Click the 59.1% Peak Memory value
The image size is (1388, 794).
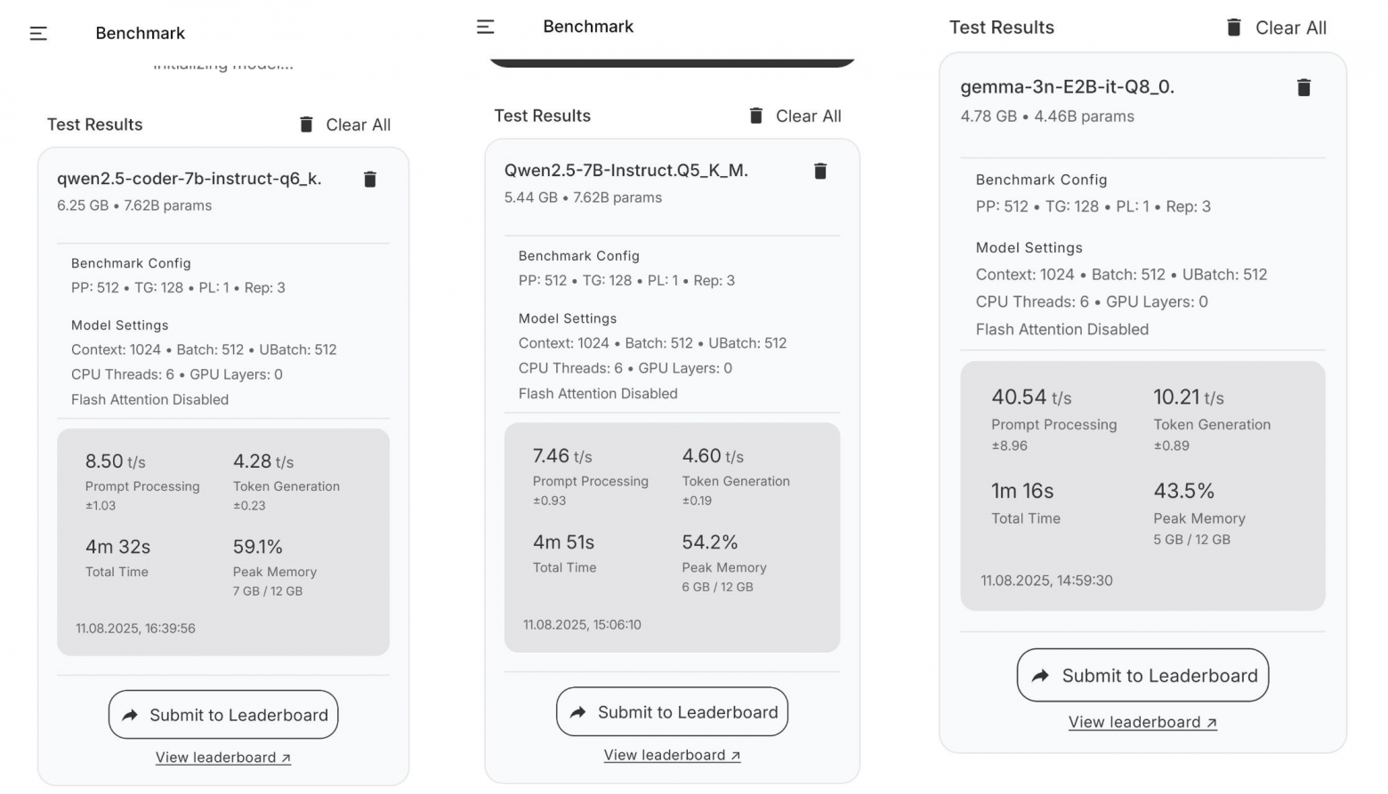258,547
